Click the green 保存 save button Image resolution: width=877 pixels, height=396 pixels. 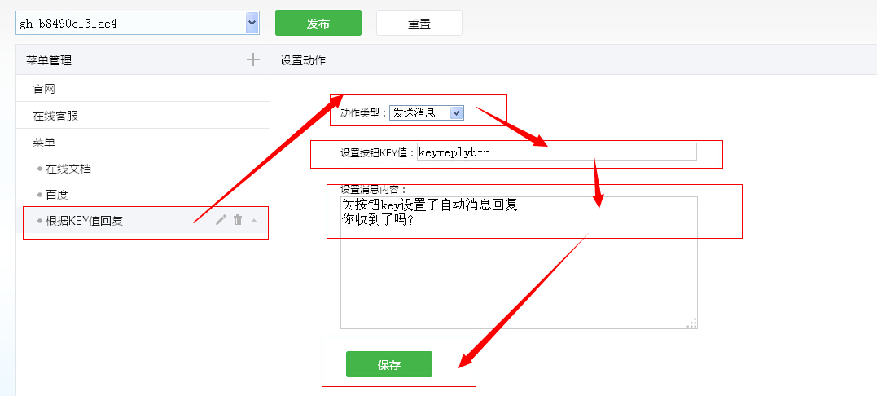point(388,364)
